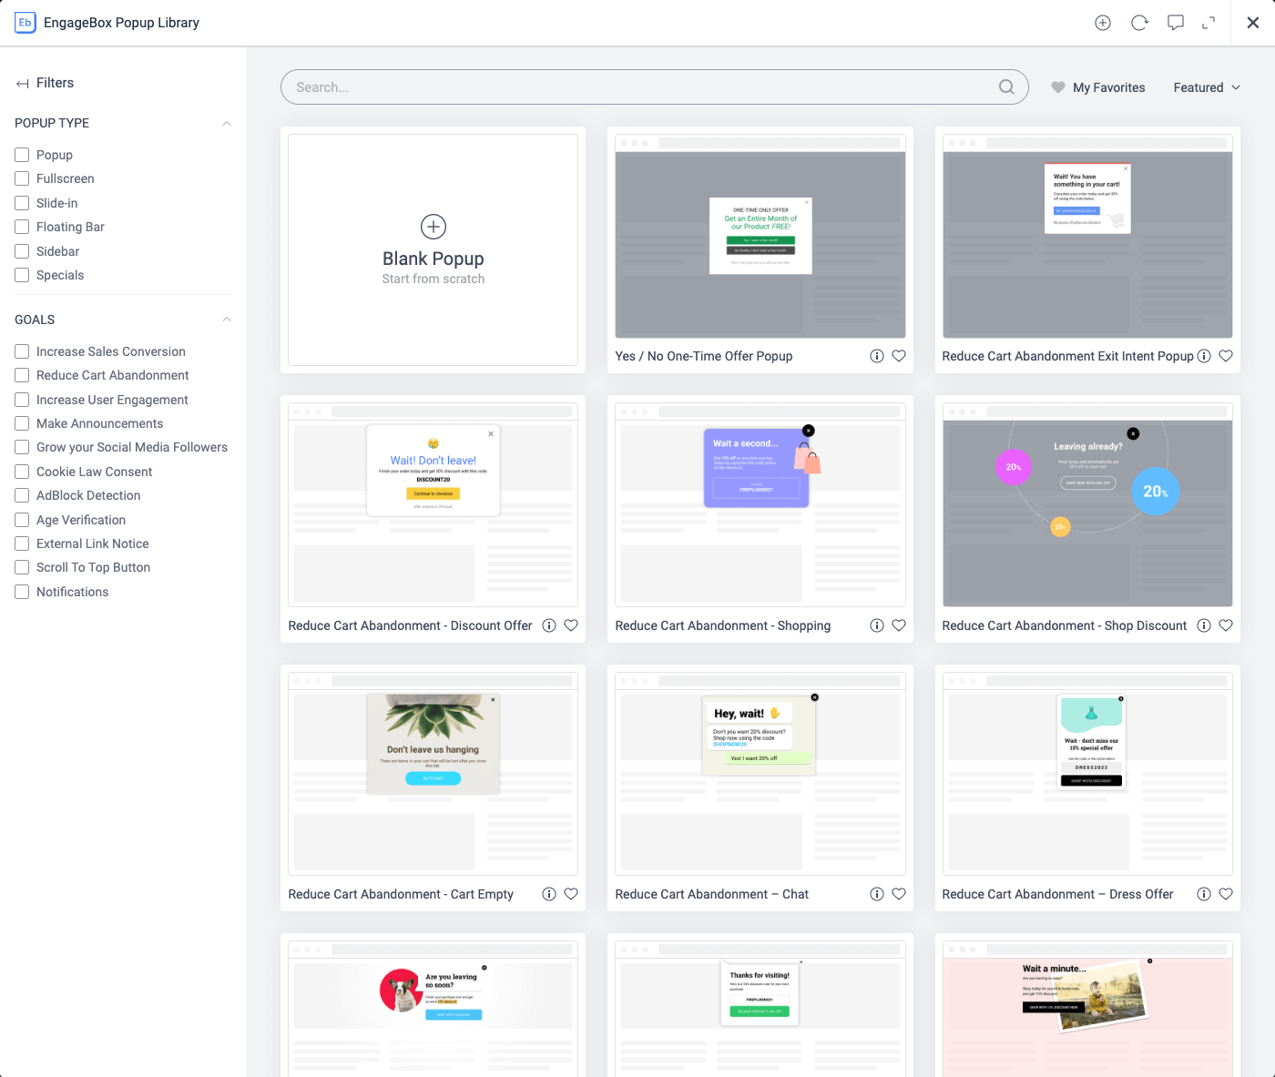Show My Favorites templates
Image resolution: width=1275 pixels, height=1077 pixels.
click(1098, 87)
